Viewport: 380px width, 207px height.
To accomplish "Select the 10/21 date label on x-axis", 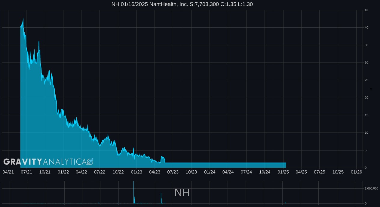I will pos(45,172).
